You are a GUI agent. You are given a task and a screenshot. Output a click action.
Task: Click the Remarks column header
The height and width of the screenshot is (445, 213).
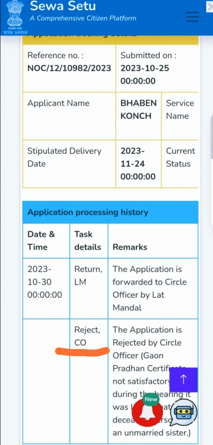pos(130,247)
